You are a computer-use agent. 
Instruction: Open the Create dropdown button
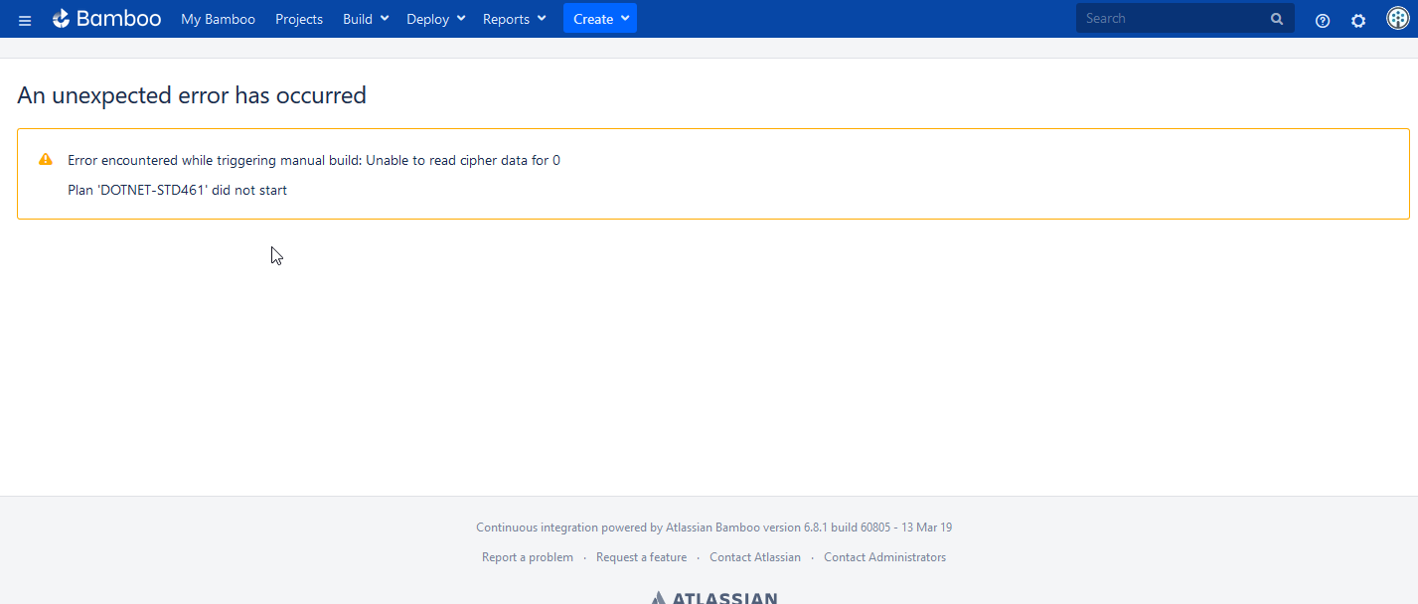click(x=600, y=19)
